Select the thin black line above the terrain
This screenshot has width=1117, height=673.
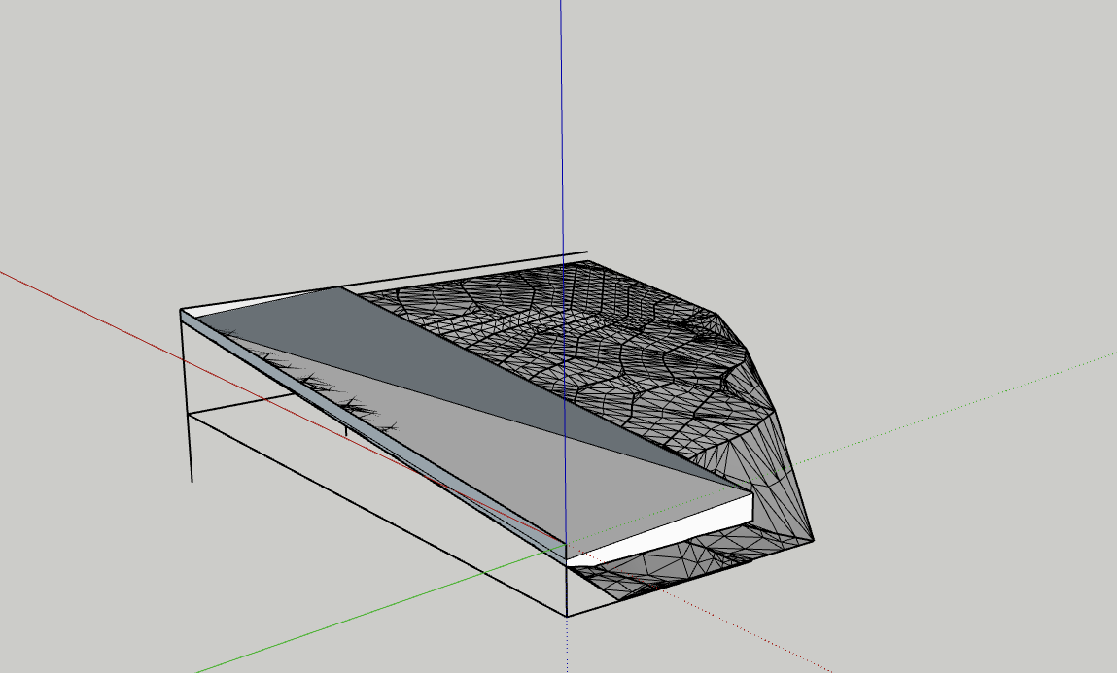tap(467, 271)
